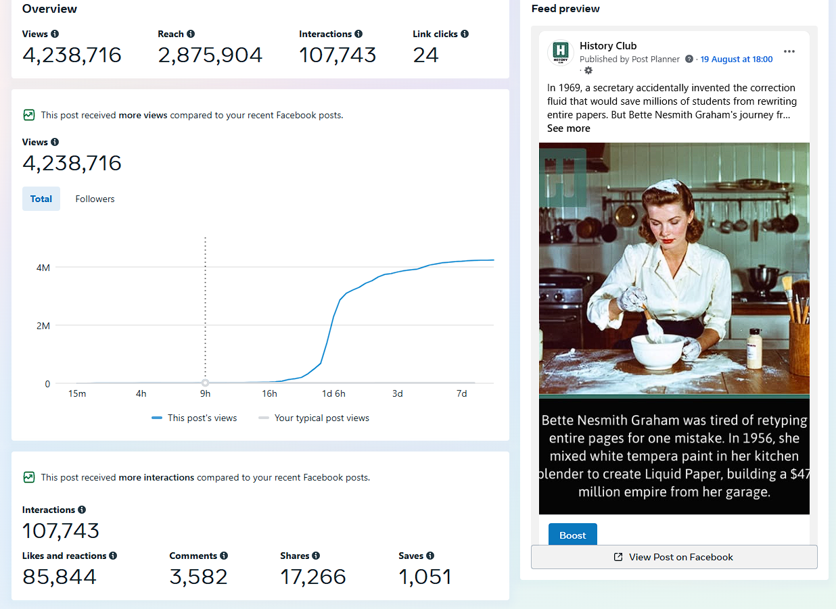Click History Club page avatar
The image size is (836, 609).
click(x=560, y=52)
